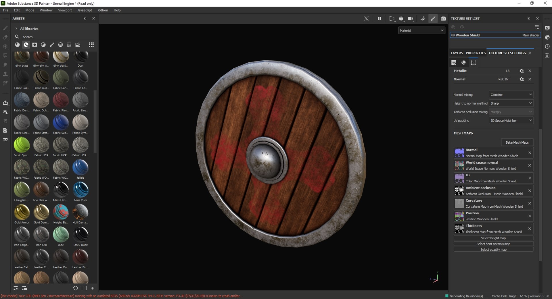Expand the All libraries tree
This screenshot has height=299, width=552.
click(16, 28)
